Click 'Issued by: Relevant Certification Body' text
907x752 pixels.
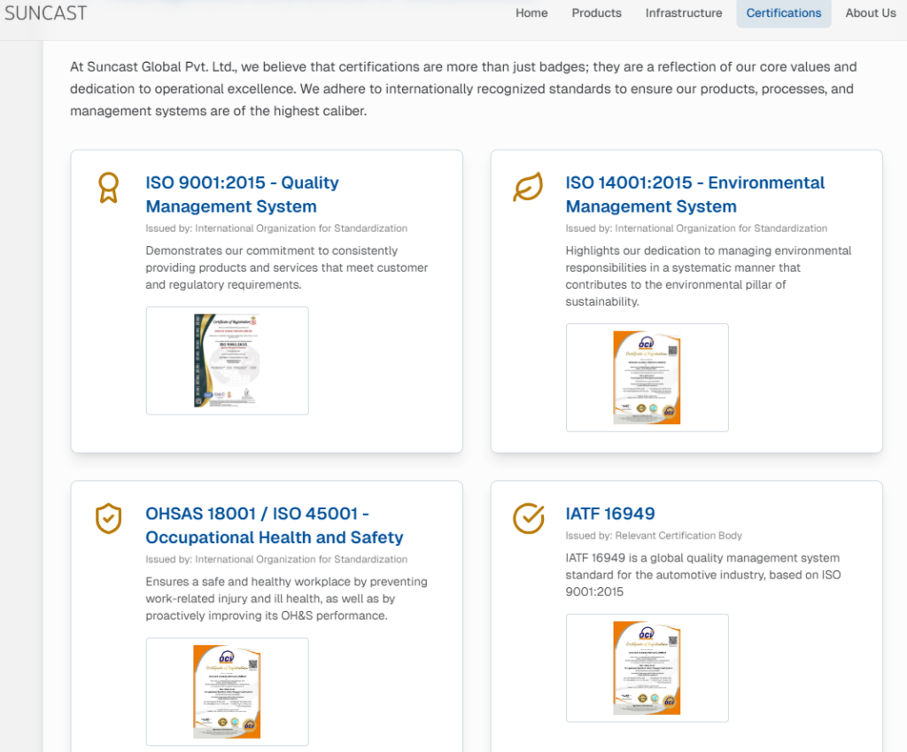tap(654, 536)
